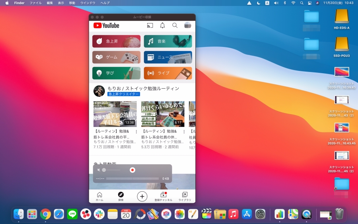Click the 急上昇クリエイター badge
Image resolution: width=358 pixels, height=224 pixels.
coord(124,94)
